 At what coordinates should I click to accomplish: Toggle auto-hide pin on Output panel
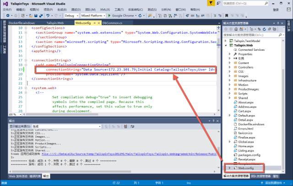point(214,121)
